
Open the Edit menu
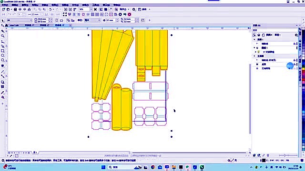point(15,5)
